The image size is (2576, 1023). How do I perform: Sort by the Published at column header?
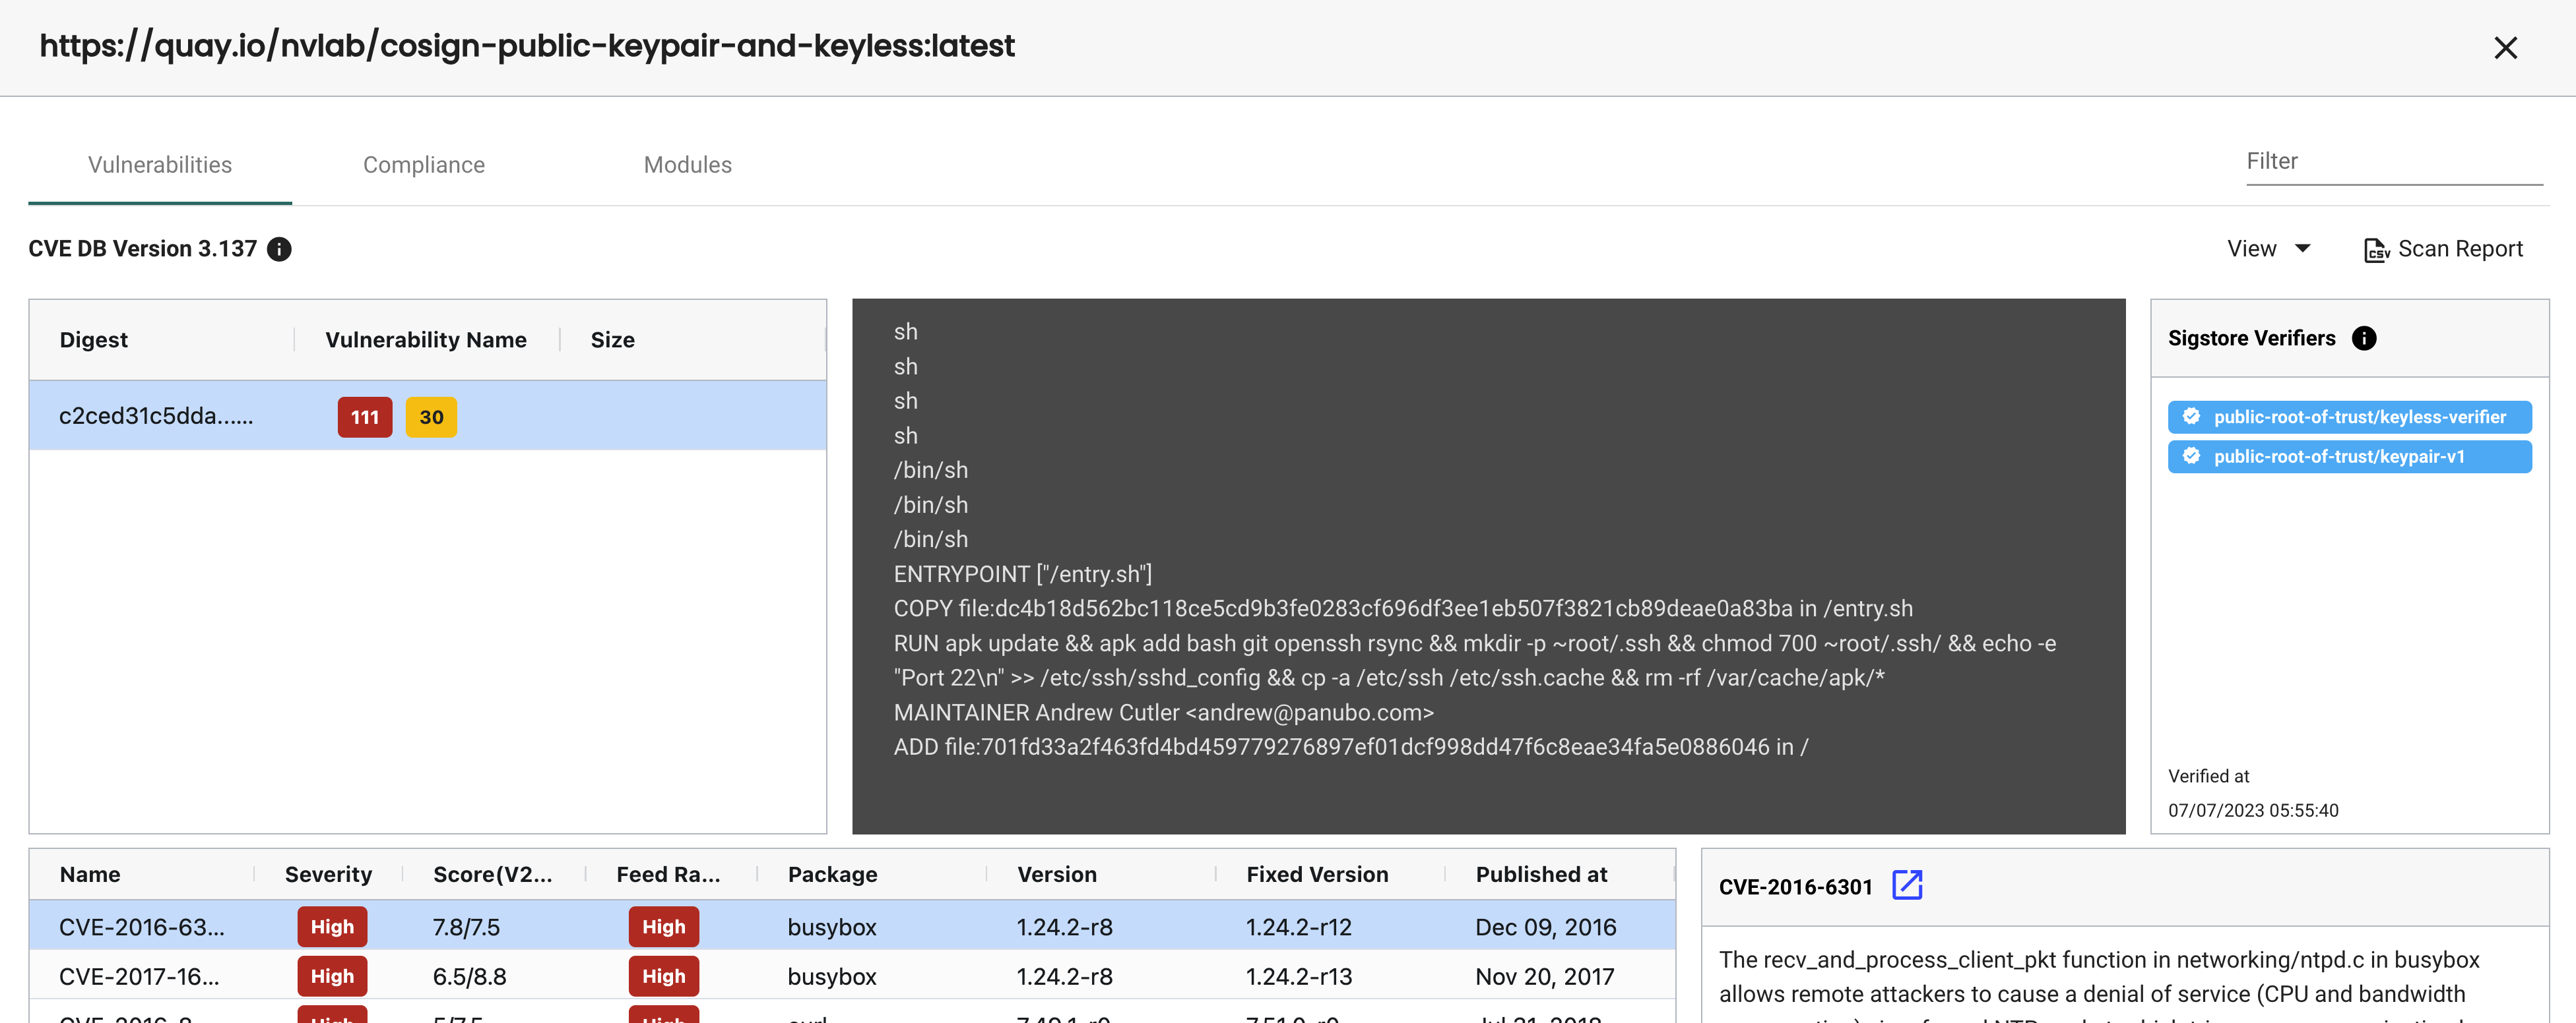click(x=1541, y=874)
